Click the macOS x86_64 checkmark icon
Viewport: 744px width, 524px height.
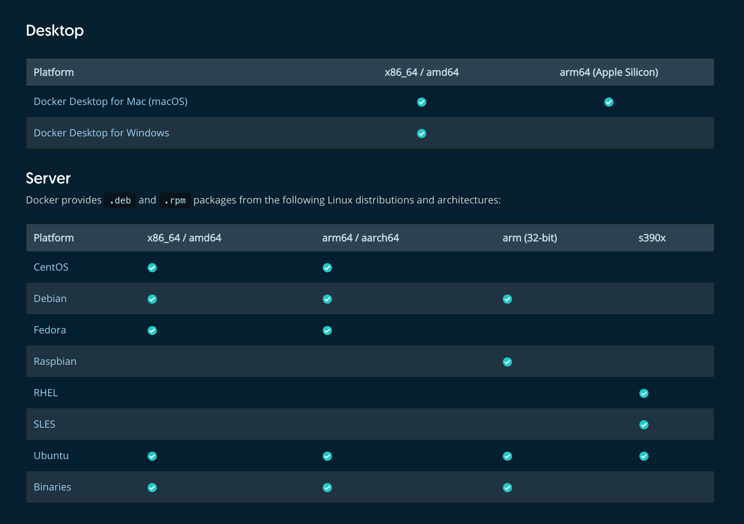tap(422, 102)
